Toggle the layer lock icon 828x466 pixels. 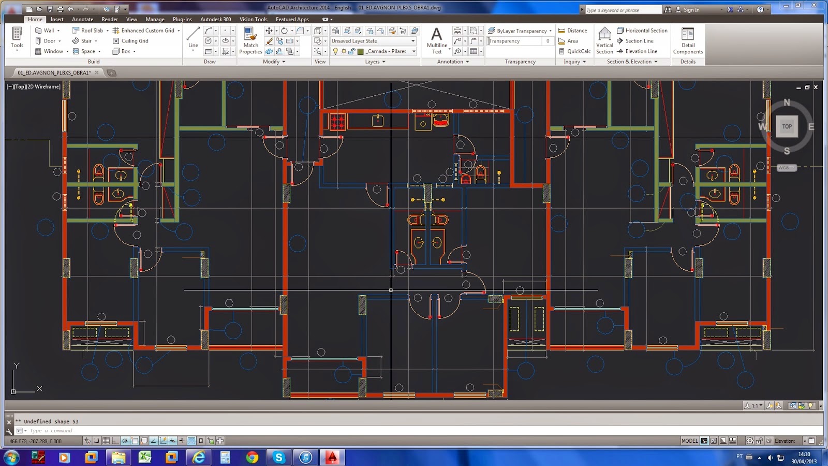[x=352, y=51]
